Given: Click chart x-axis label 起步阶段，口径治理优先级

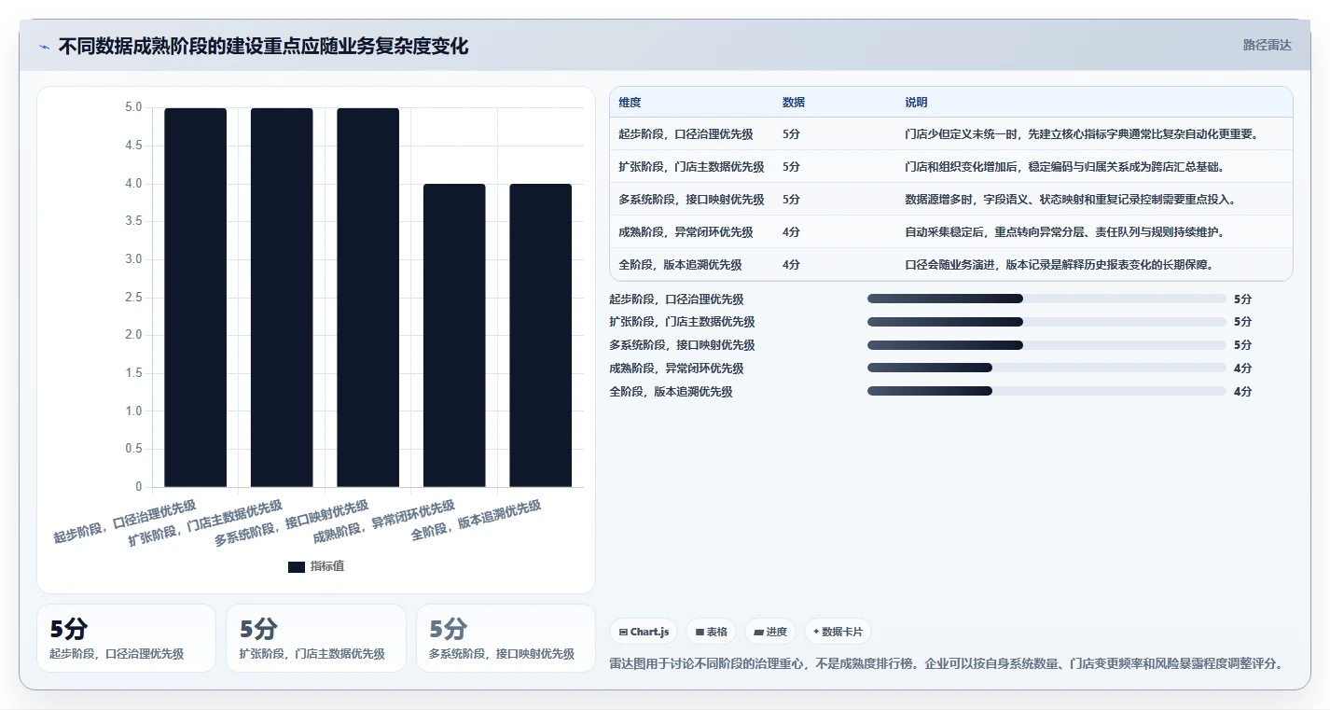Looking at the screenshot, I should tap(125, 522).
